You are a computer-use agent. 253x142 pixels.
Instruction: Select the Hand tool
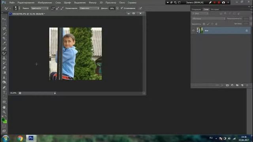click(x=4, y=107)
